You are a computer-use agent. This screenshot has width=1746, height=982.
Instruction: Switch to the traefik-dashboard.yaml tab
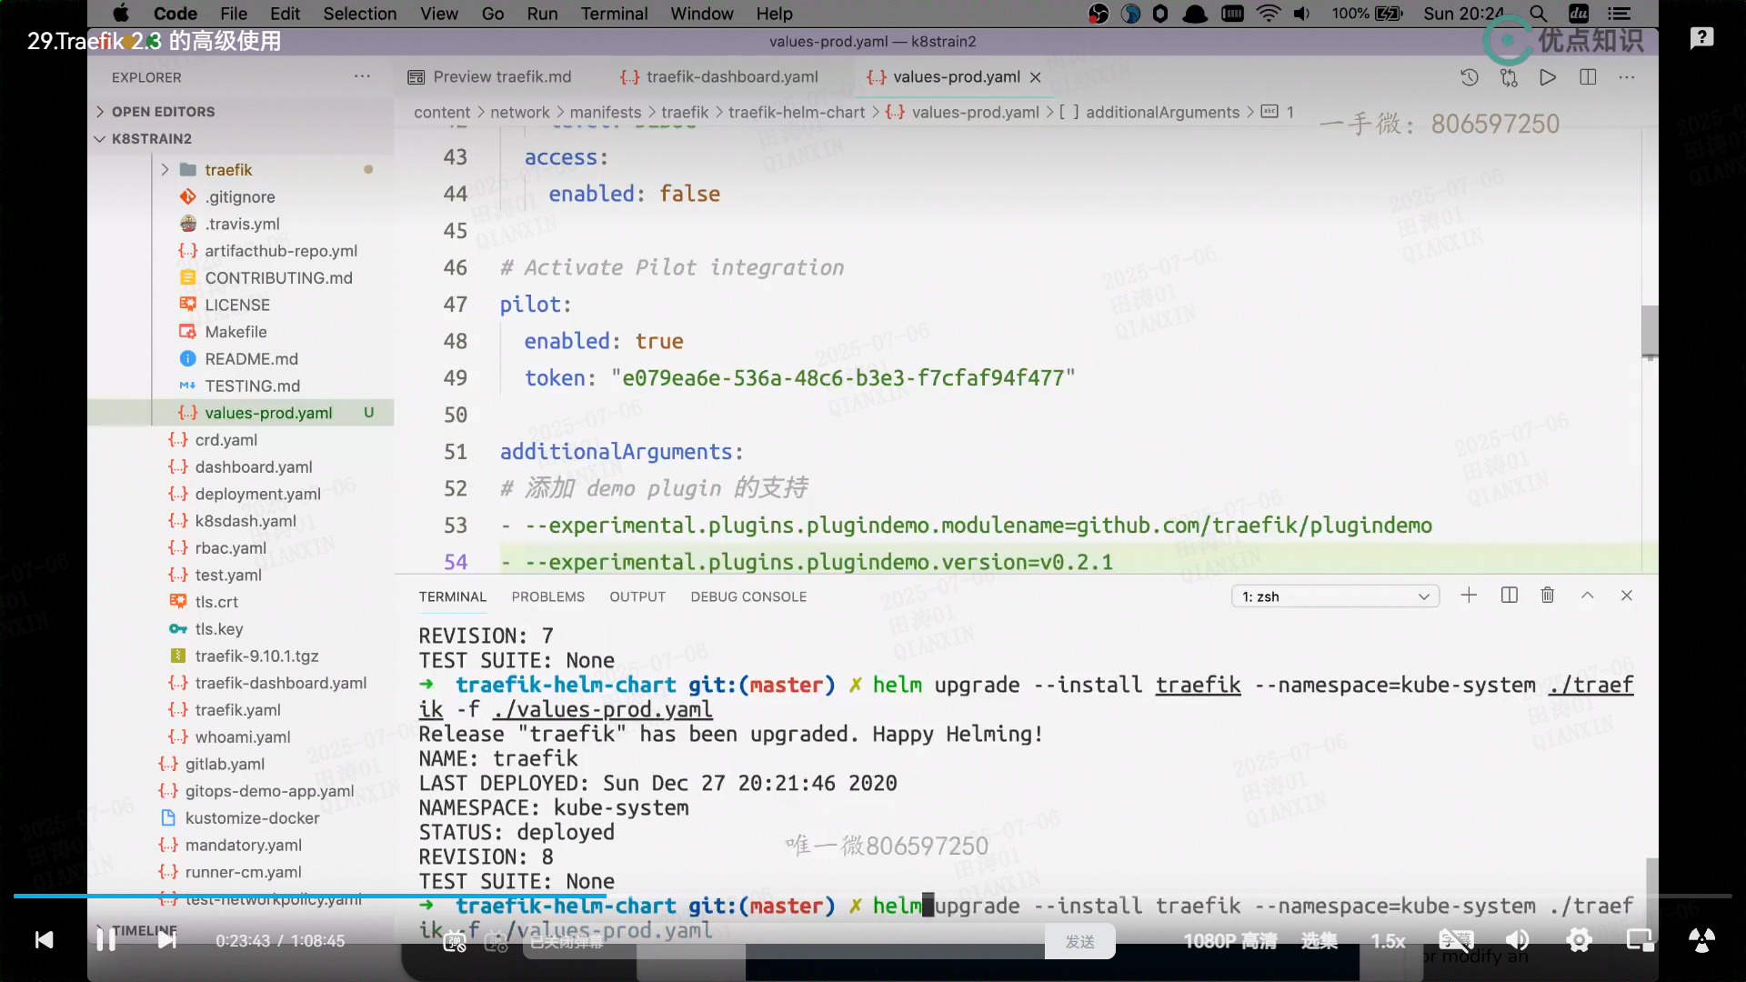point(731,77)
